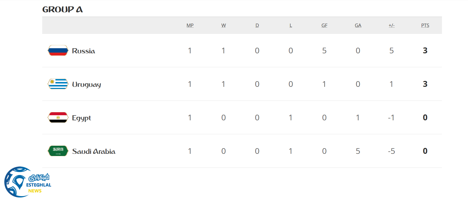Select the Egypt team name
This screenshot has height=205, width=468.
click(x=81, y=118)
